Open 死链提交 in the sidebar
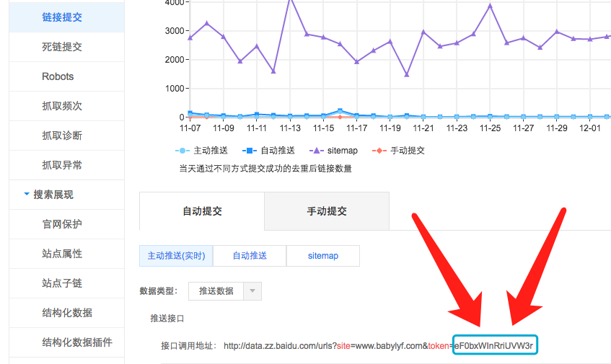Image resolution: width=611 pixels, height=364 pixels. (62, 47)
